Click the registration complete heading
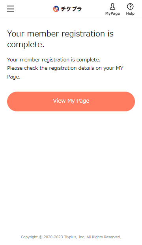The height and width of the screenshot is (245, 142). coord(60,39)
